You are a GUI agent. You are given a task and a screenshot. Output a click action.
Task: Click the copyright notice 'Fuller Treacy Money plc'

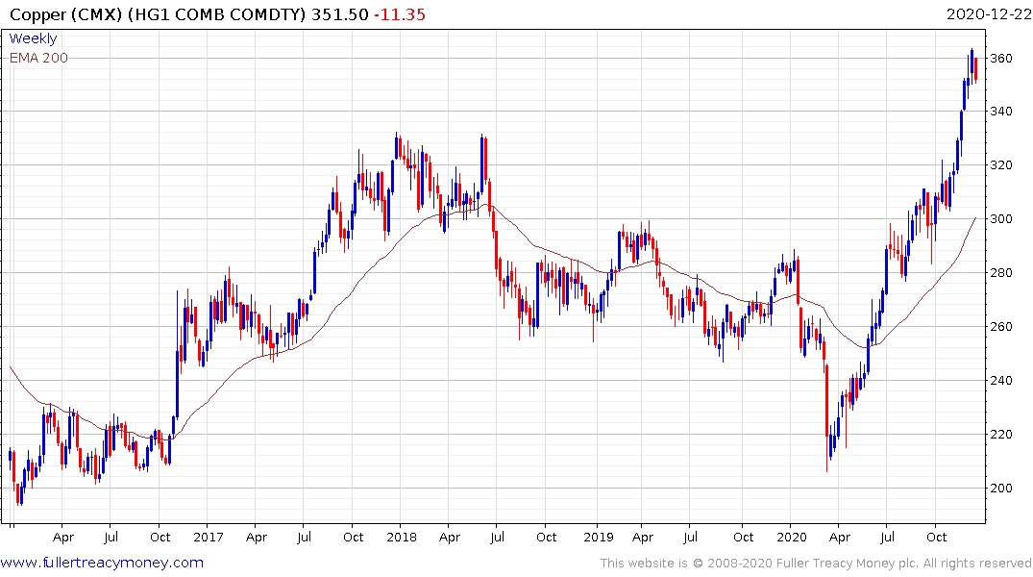click(x=848, y=564)
